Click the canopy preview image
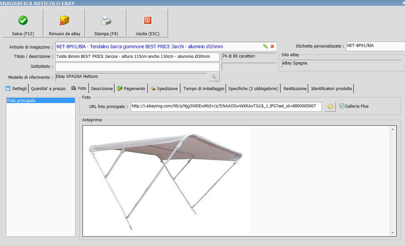Screen dimensions: 405x246 click(x=166, y=181)
